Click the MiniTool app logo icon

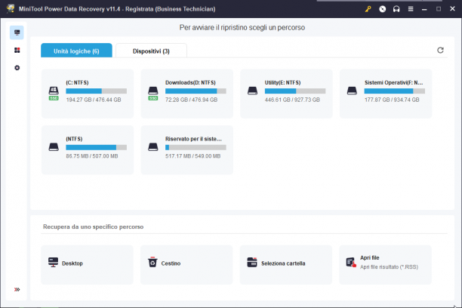11,8
